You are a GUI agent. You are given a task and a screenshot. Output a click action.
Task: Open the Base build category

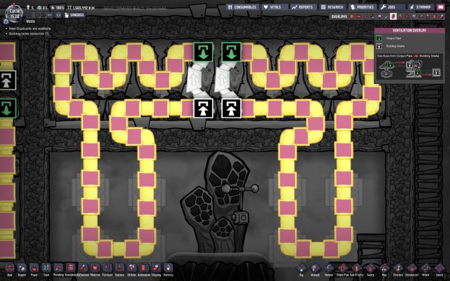point(10,270)
